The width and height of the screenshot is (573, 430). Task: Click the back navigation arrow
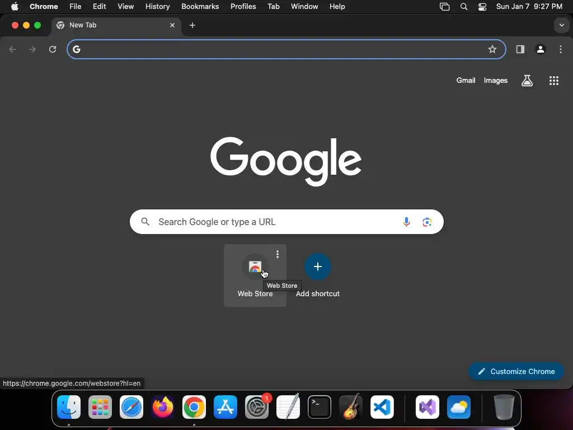click(12, 49)
